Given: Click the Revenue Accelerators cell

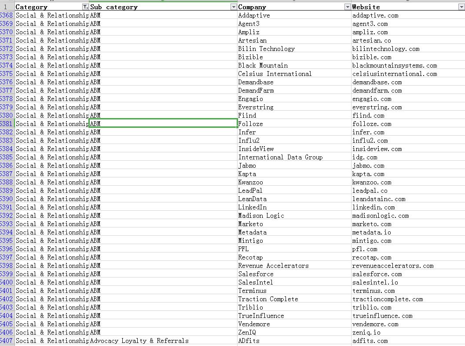Looking at the screenshot, I should click(x=294, y=266).
